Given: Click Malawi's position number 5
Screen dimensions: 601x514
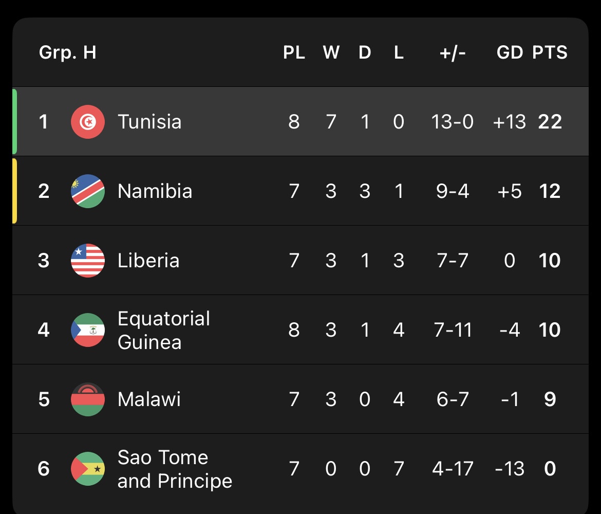Looking at the screenshot, I should pos(44,399).
